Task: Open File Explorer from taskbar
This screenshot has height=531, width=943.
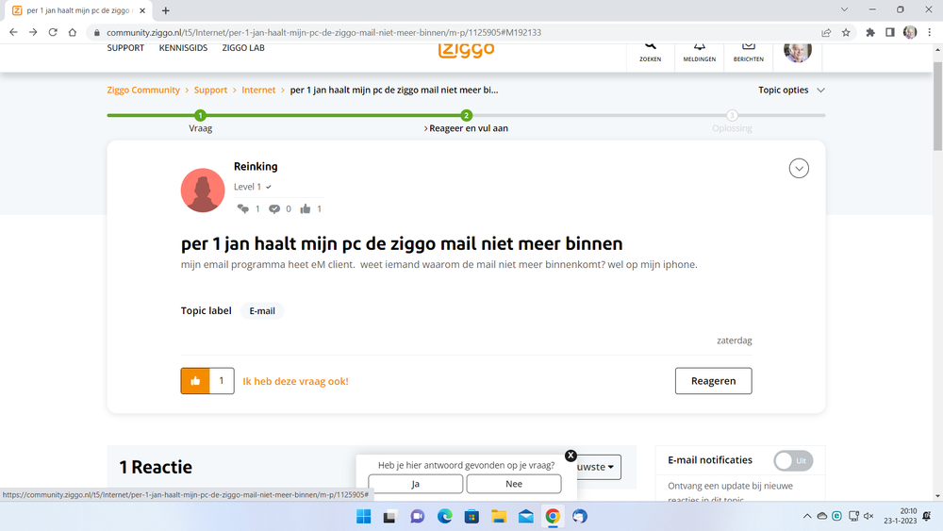Action: pos(499,516)
